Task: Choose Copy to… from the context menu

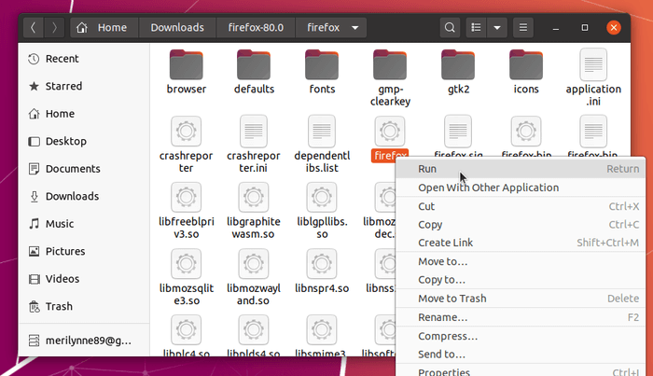Action: tap(521, 280)
